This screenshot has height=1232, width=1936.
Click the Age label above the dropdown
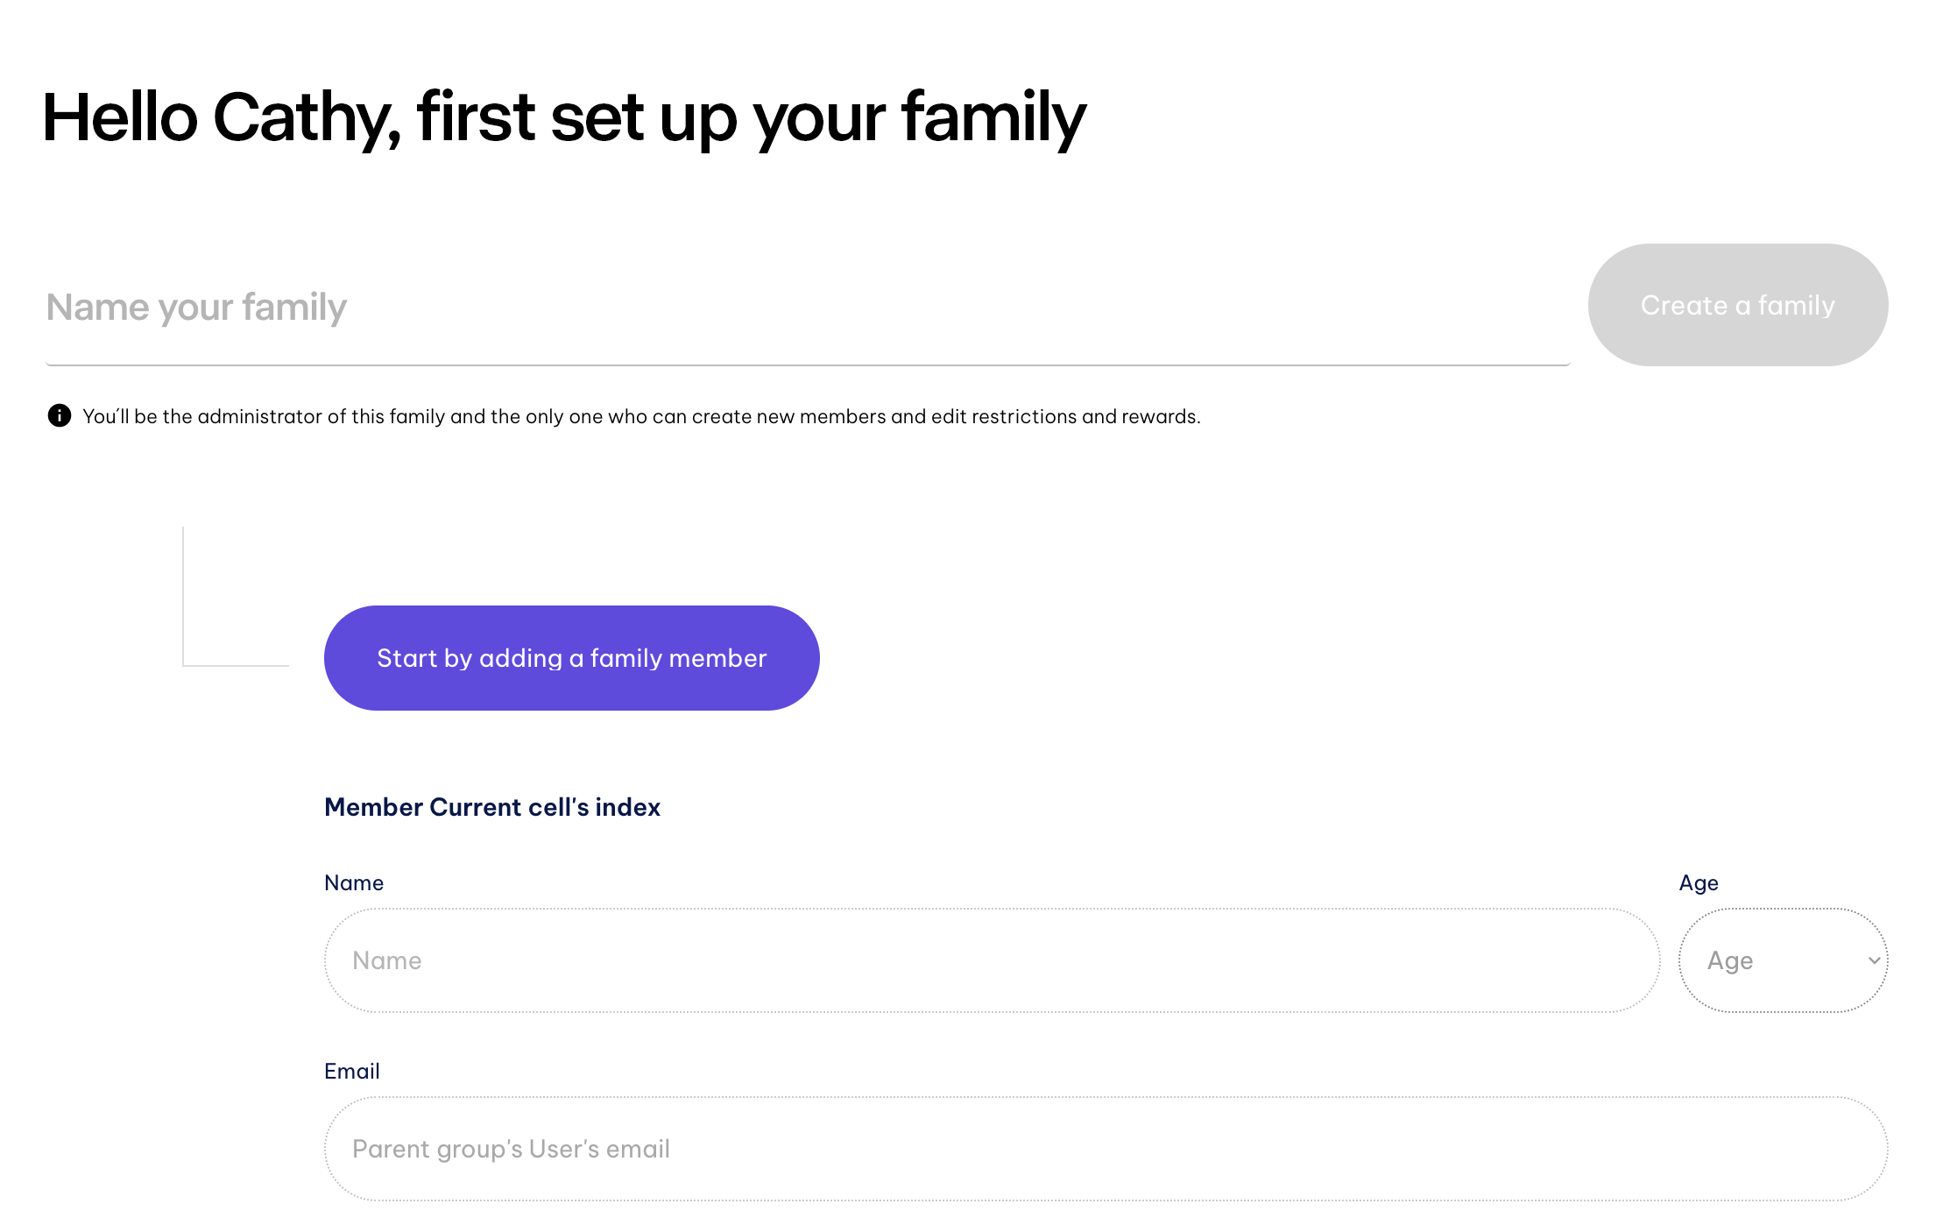pos(1698,882)
